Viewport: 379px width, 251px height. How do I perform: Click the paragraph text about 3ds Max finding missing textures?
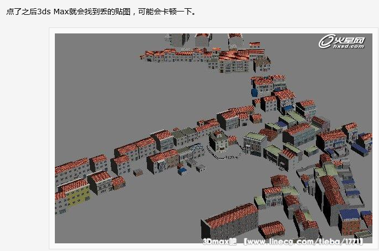pos(101,12)
